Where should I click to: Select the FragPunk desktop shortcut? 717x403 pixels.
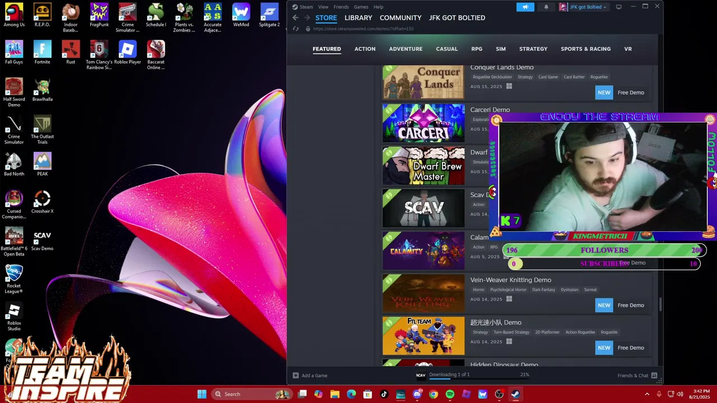pyautogui.click(x=99, y=16)
